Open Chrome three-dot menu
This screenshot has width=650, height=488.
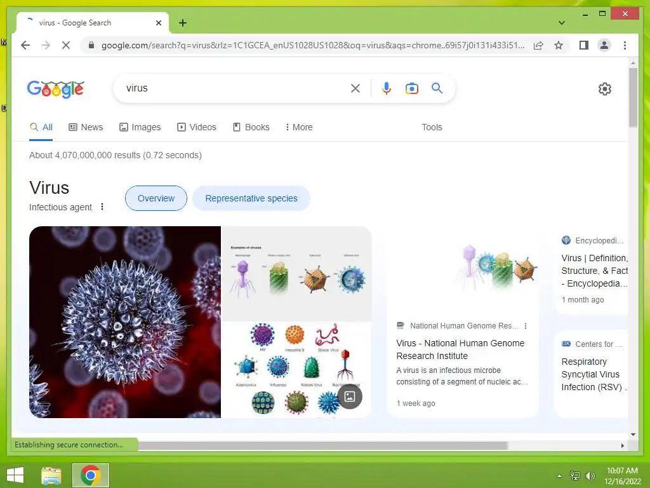tap(625, 45)
